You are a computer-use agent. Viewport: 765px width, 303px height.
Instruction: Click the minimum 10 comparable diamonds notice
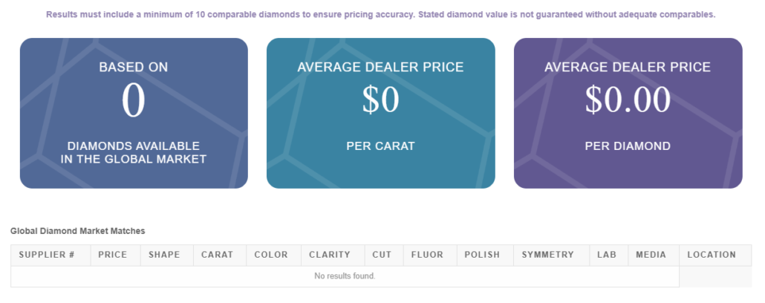tap(380, 15)
